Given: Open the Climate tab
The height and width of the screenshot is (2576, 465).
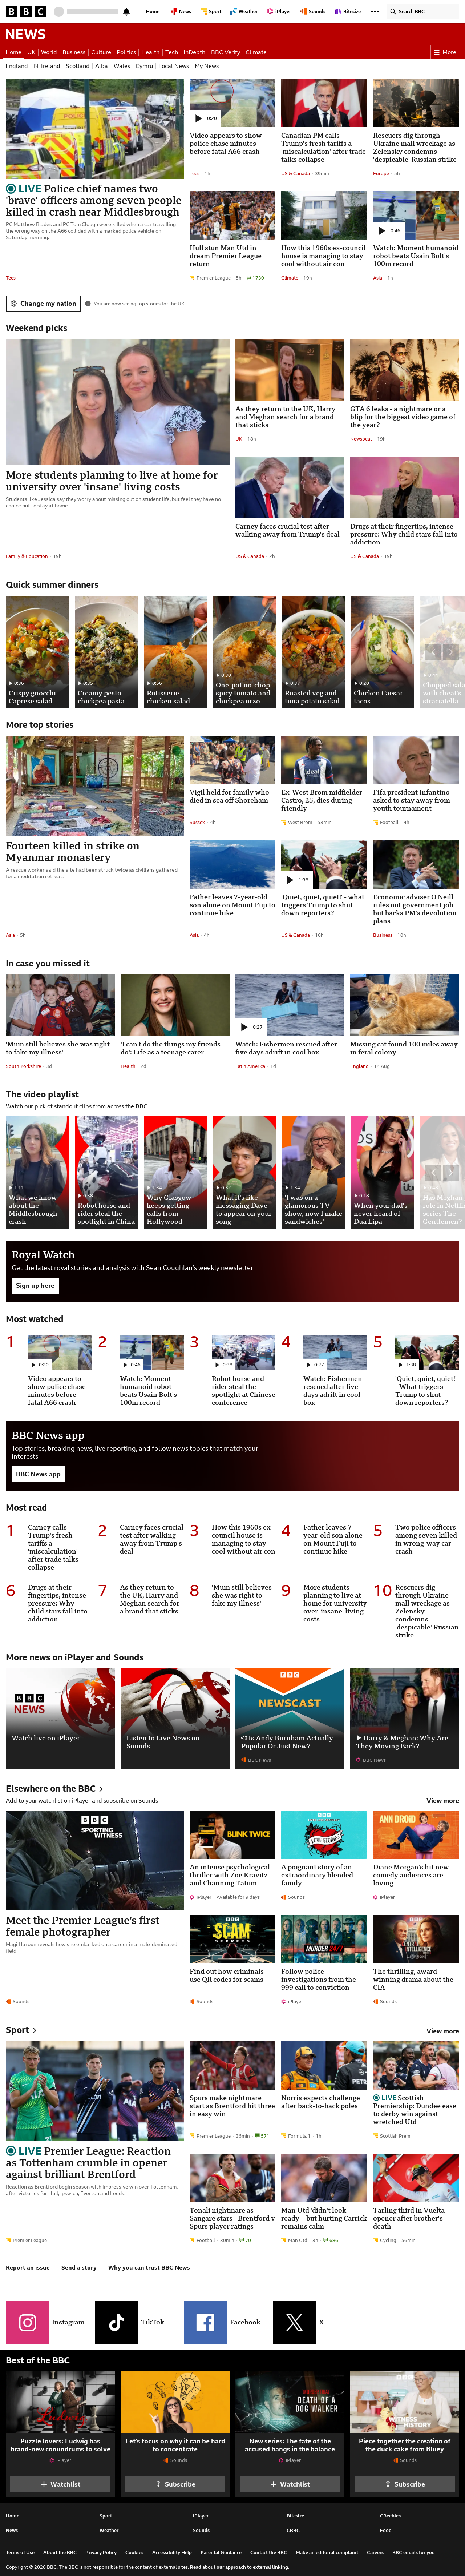Looking at the screenshot, I should tap(256, 52).
